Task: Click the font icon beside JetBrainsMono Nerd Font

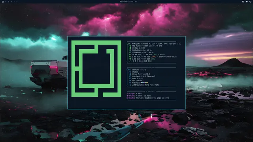Action: pos(130,85)
